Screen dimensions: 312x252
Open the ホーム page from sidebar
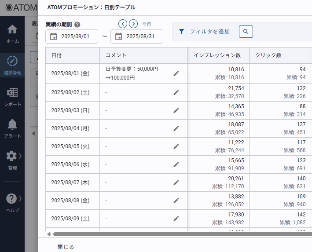tap(12, 33)
